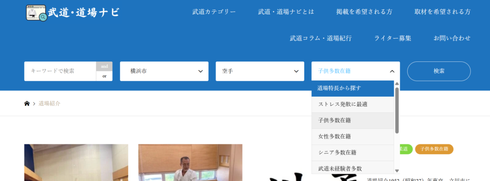
Task: Click the キーワードで検索 input field
Action: pos(60,71)
